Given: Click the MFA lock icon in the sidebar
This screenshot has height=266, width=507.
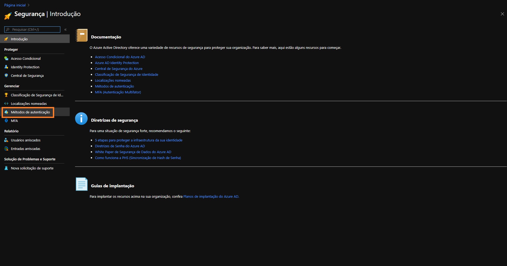Looking at the screenshot, I should (x=6, y=121).
